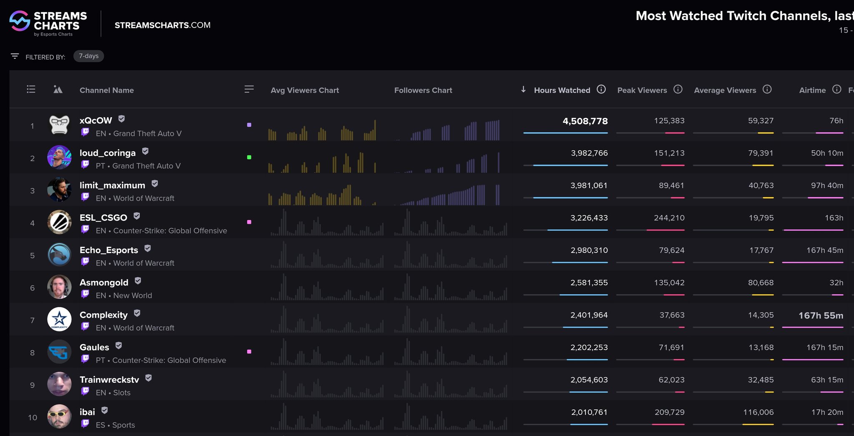Open the limit_maximum channel link
This screenshot has height=436, width=854.
point(113,185)
